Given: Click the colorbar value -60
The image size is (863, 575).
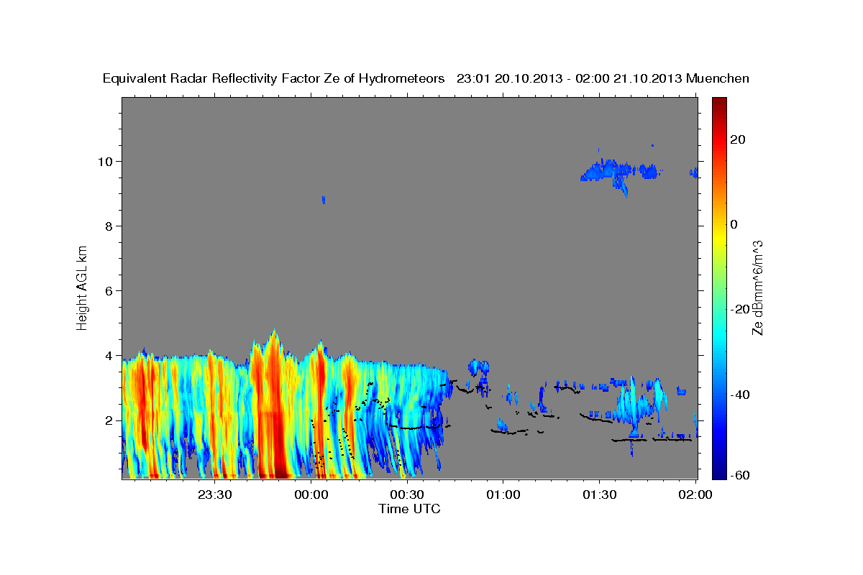Looking at the screenshot, I should point(739,475).
